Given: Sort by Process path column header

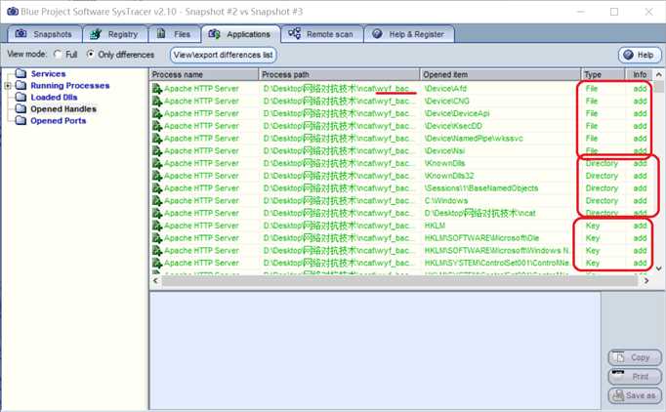Looking at the screenshot, I should click(339, 75).
